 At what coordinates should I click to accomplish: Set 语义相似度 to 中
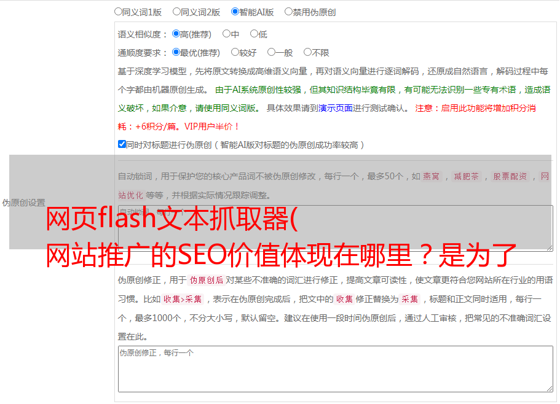coord(226,34)
